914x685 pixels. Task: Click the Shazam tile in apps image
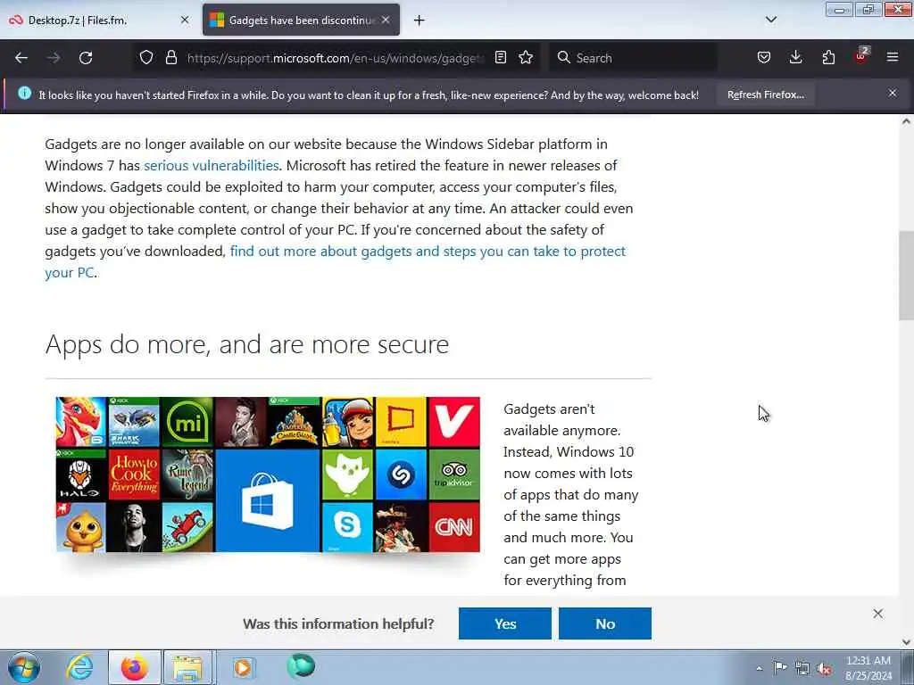tap(401, 475)
